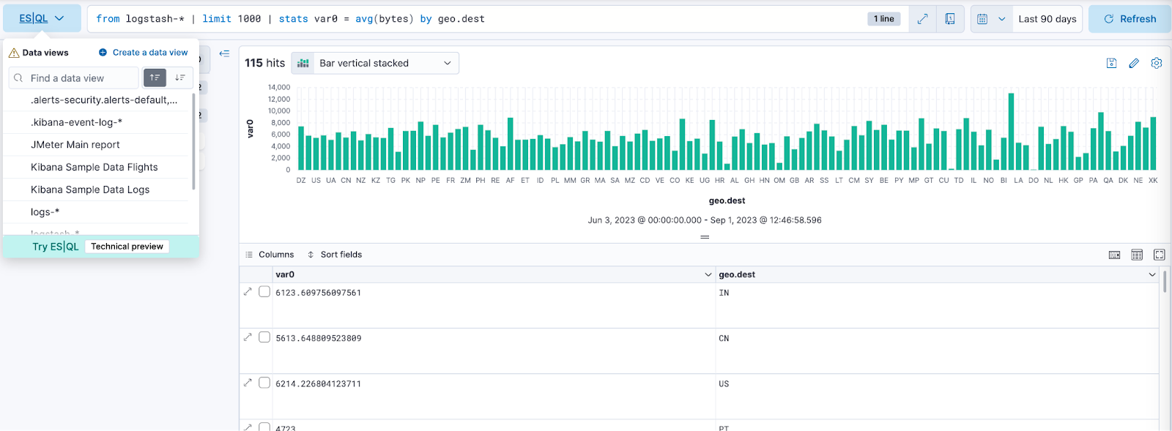Open the ES|QL data view switcher
1172x431 pixels.
point(42,18)
